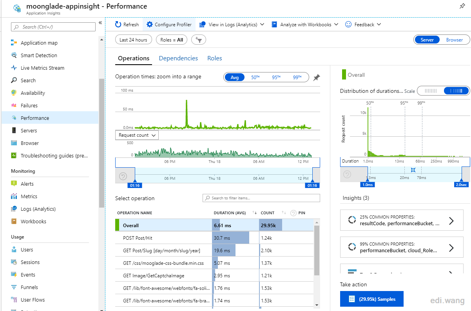The image size is (471, 311).
Task: Click the Roles = All filter button
Action: point(172,40)
